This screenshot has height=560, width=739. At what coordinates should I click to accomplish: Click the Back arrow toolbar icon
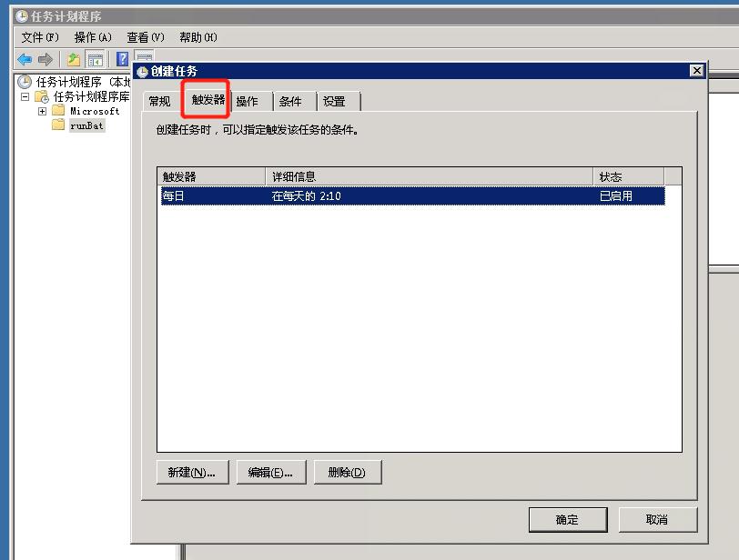point(25,59)
